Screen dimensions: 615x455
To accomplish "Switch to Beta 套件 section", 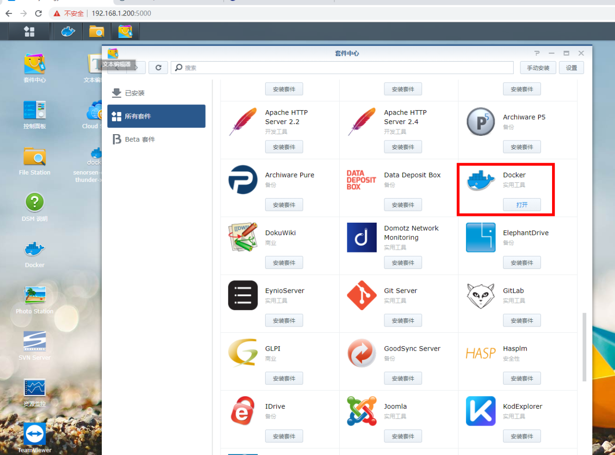I will pyautogui.click(x=140, y=139).
